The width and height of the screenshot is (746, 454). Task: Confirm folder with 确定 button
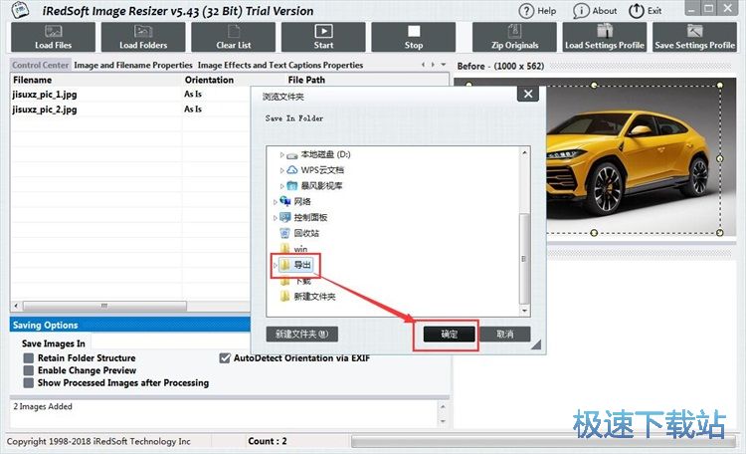[x=450, y=334]
